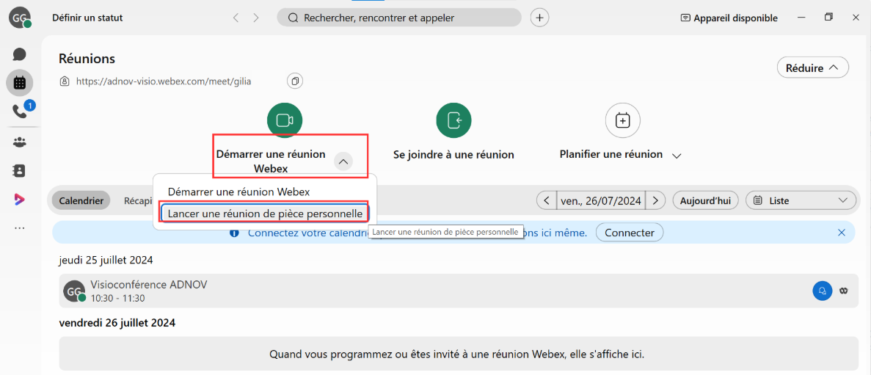Screen dimensions: 871x375
Task: Open the colorful Vidcast sidebar icon
Action: (x=19, y=200)
